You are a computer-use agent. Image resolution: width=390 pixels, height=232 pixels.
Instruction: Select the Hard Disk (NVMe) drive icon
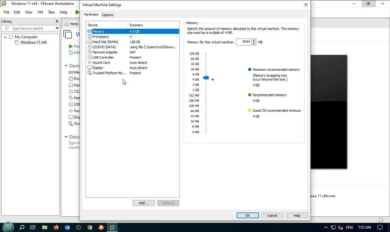pyautogui.click(x=90, y=42)
